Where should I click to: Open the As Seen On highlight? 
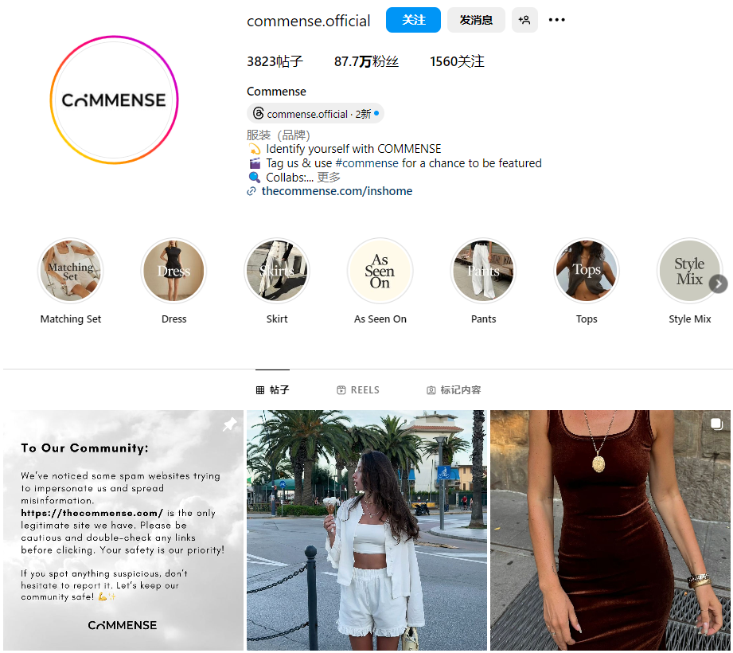click(380, 271)
